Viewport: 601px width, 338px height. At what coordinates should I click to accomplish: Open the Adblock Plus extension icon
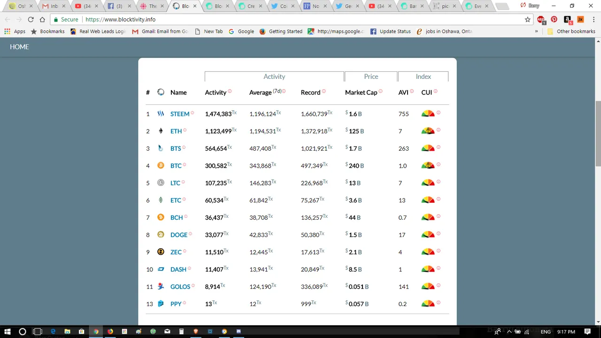pos(541,20)
